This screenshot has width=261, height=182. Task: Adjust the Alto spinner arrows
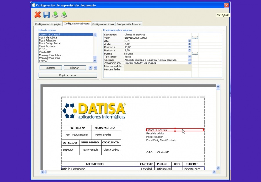coord(189,41)
